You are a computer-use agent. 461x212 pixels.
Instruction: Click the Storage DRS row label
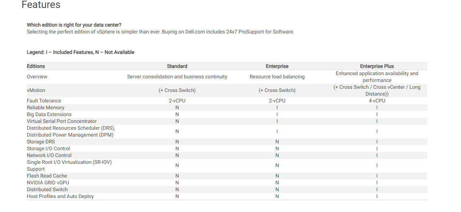41,142
